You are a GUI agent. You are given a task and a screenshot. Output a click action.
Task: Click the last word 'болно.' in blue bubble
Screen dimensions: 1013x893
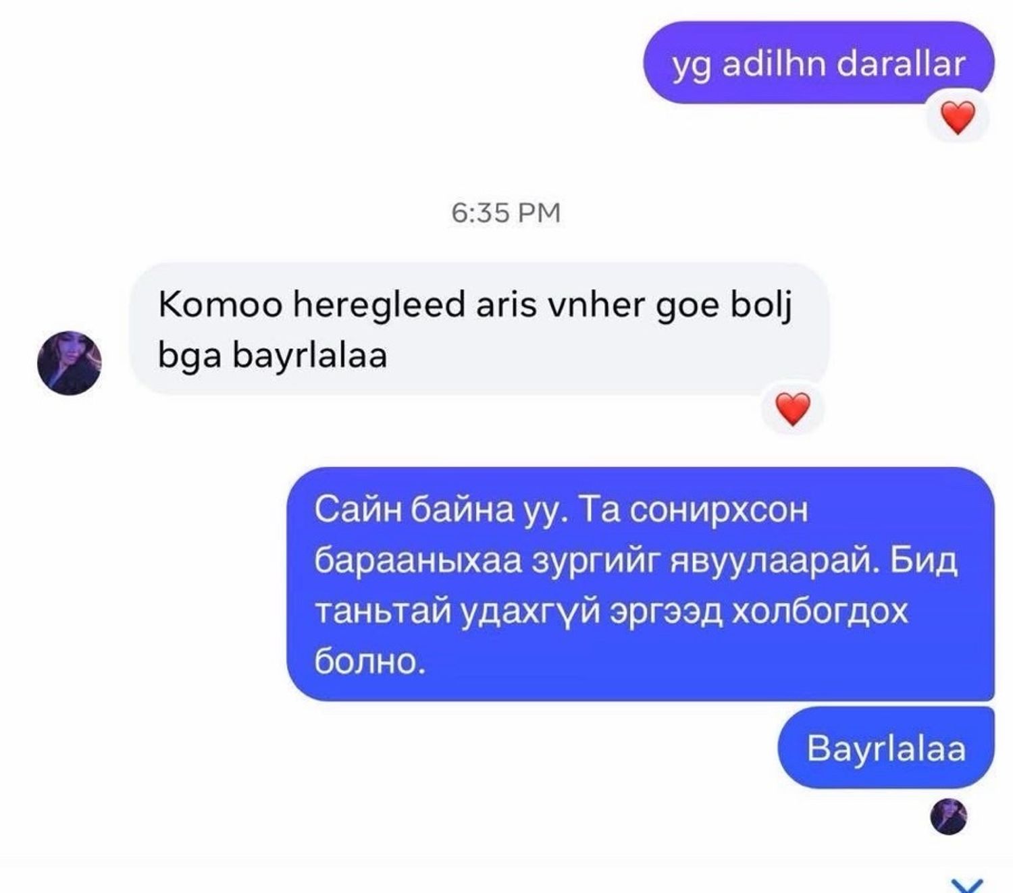(370, 663)
